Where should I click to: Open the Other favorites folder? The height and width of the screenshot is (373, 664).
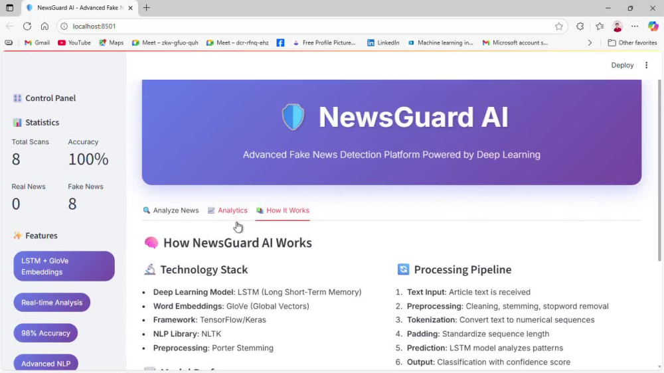pos(632,42)
